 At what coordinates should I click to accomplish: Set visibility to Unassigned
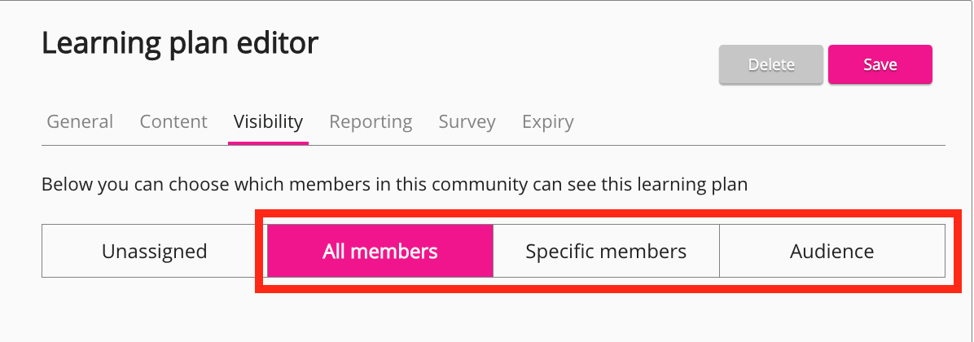click(x=154, y=252)
